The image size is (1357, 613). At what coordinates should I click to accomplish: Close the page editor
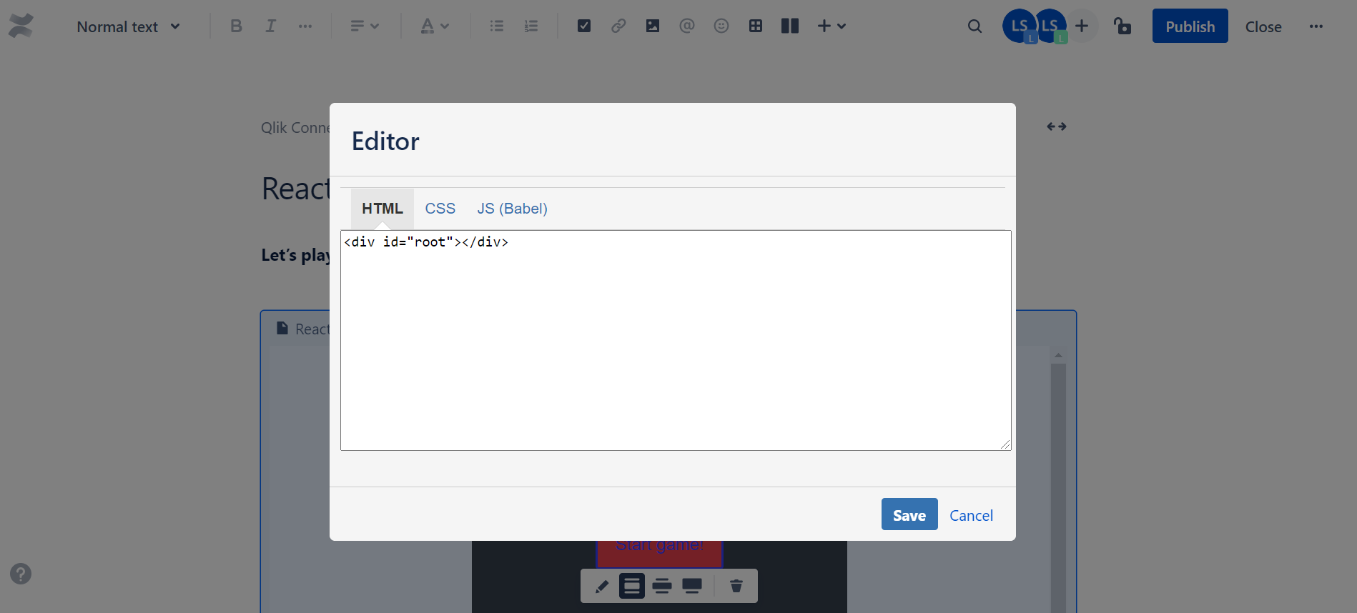click(x=1263, y=26)
